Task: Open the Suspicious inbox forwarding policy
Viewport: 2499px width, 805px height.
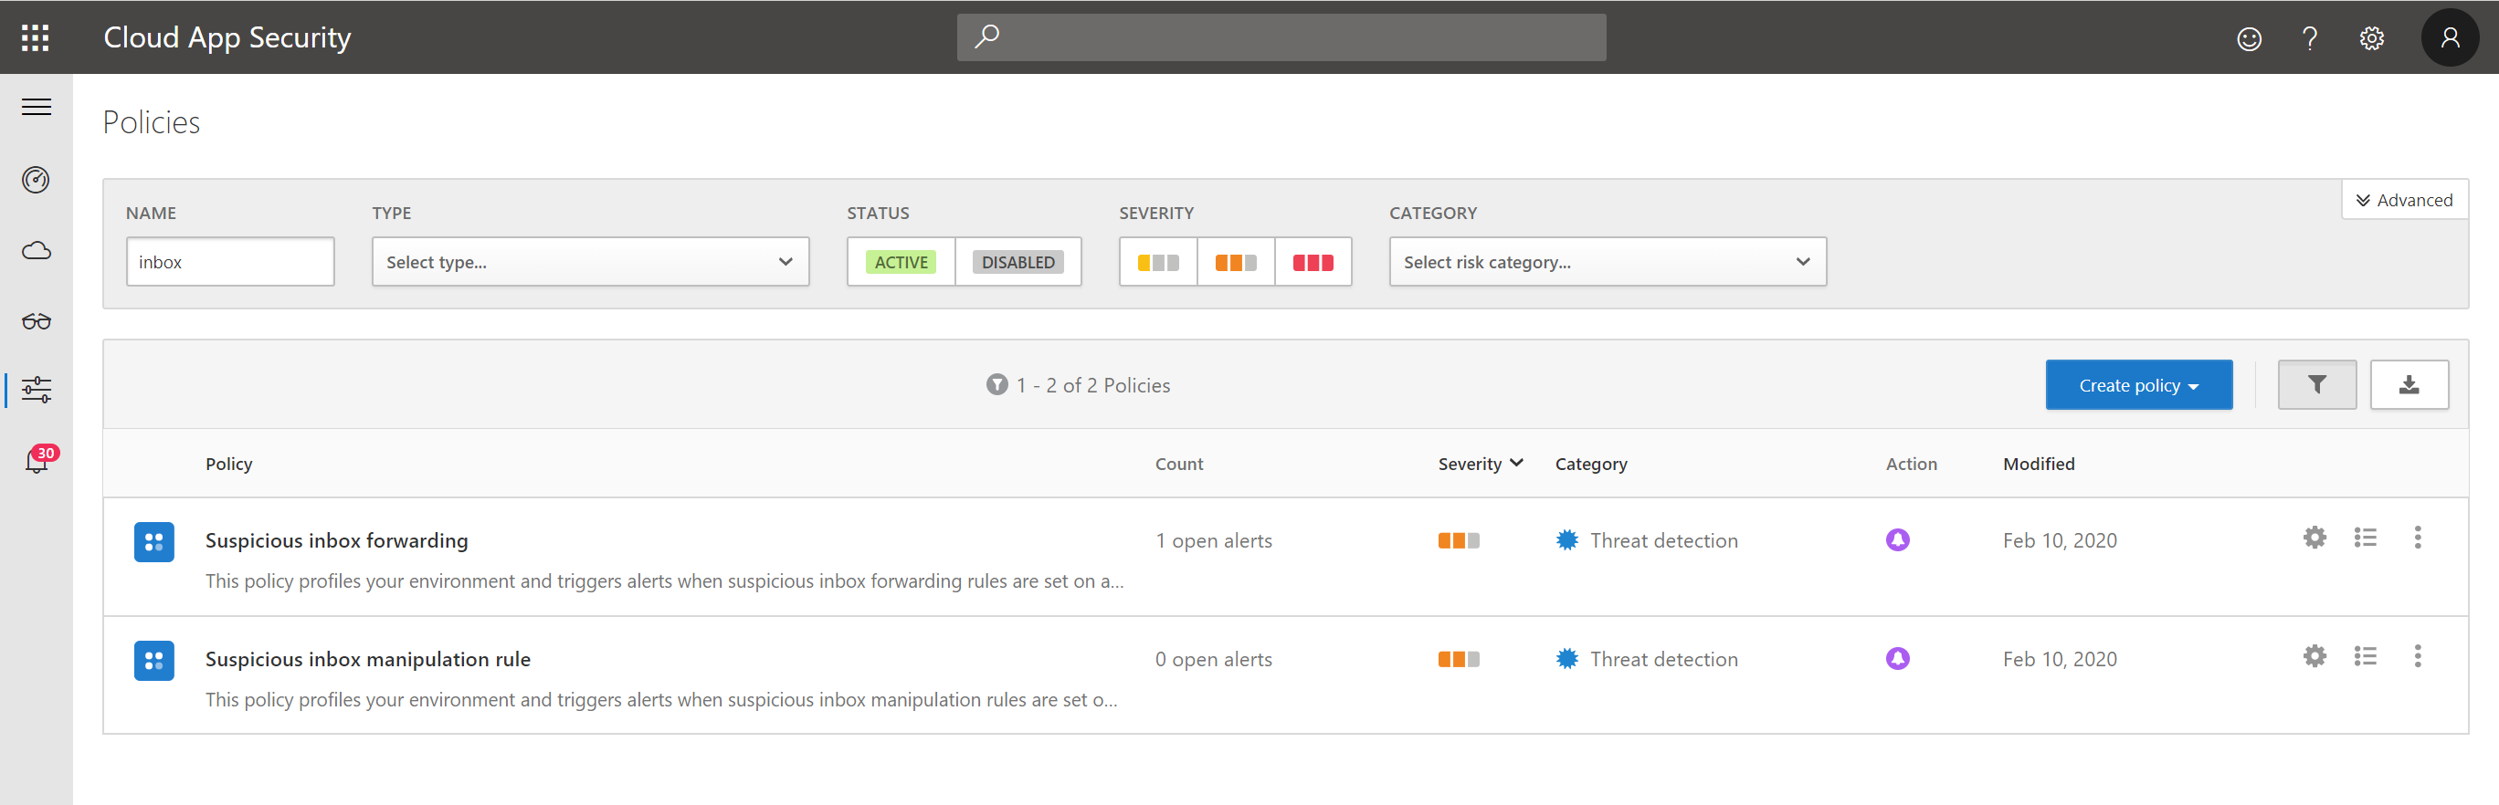Action: click(337, 540)
